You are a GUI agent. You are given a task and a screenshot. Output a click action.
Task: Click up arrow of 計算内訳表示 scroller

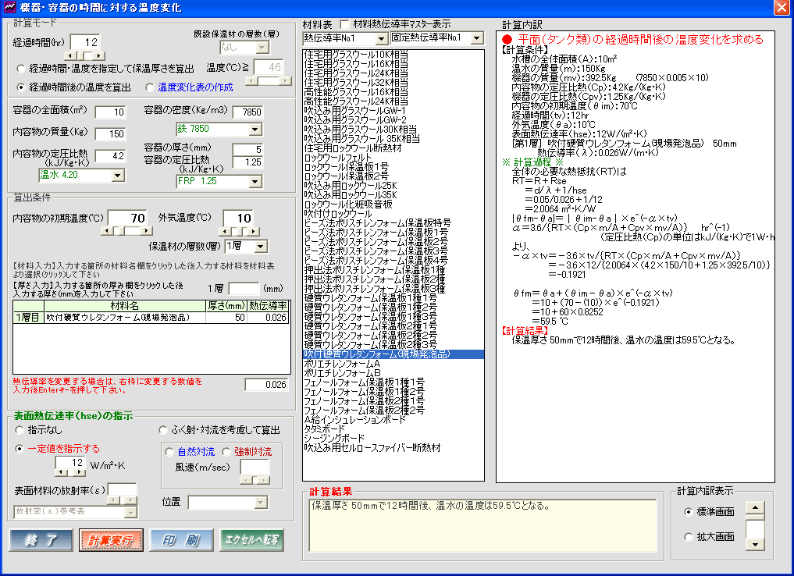point(754,508)
